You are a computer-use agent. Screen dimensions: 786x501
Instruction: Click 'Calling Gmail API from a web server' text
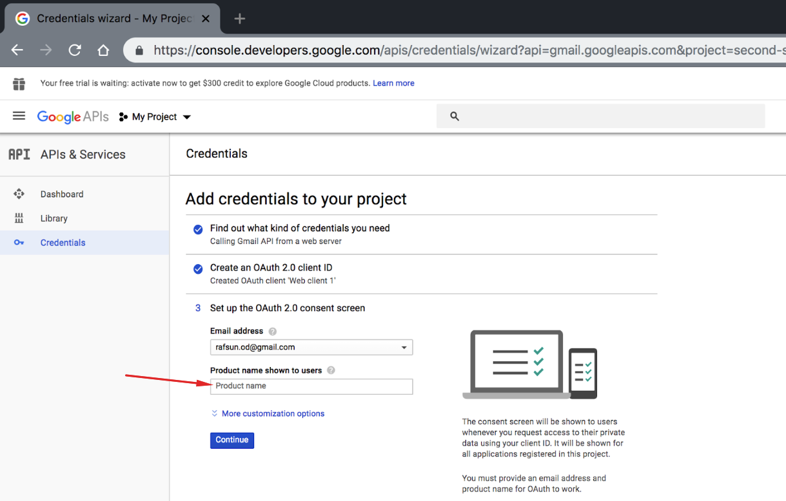point(276,241)
